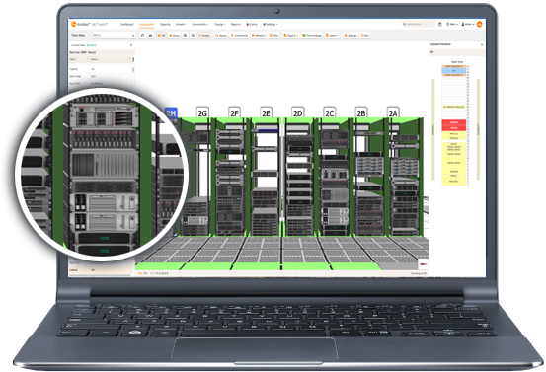Click the orange Sunbird logo top-right
The height and width of the screenshot is (372, 546).
point(480,24)
